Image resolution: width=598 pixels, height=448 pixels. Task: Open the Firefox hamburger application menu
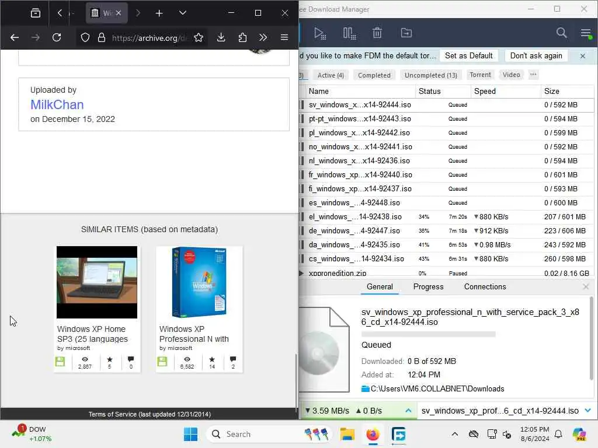pyautogui.click(x=284, y=37)
